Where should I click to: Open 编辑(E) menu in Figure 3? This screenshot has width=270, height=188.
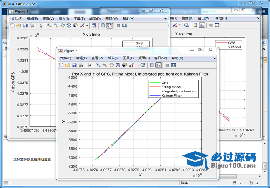coord(81,58)
